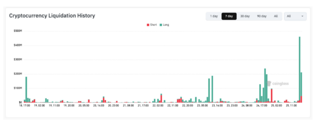Click the 22, 02:00 x-axis label
Image resolution: width=316 pixels, height=124 pixels.
(x=158, y=105)
